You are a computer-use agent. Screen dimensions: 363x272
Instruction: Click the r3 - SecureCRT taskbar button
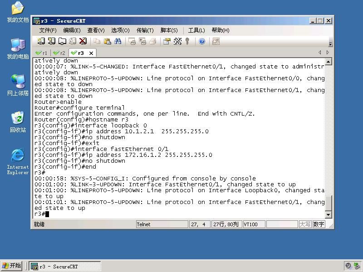(65, 267)
